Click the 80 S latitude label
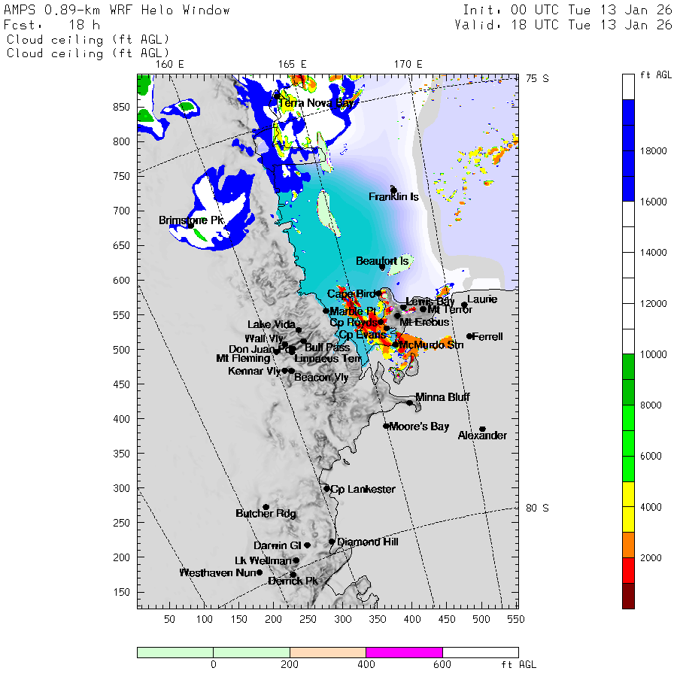Screen dimensions: 677x677 pos(537,509)
